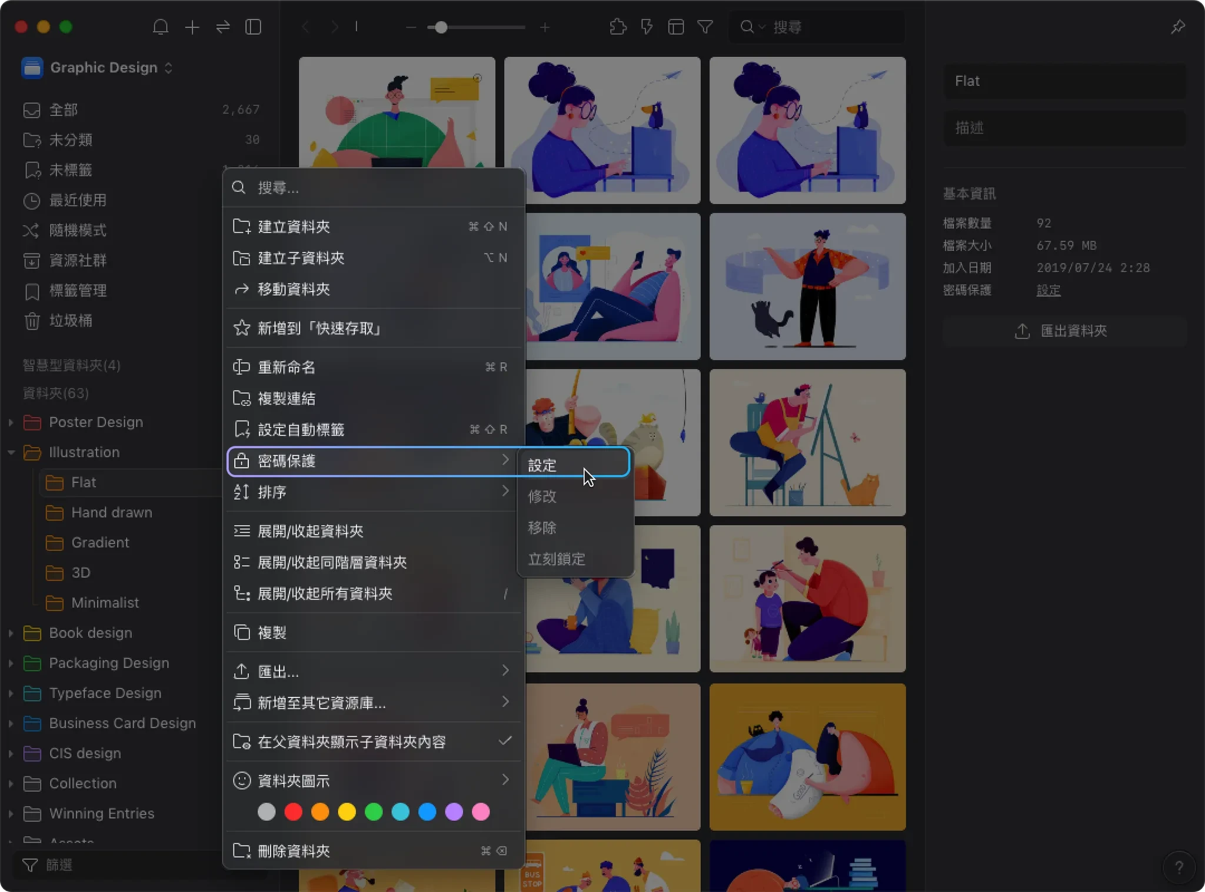Open the help question mark button
1205x892 pixels.
pos(1179,867)
